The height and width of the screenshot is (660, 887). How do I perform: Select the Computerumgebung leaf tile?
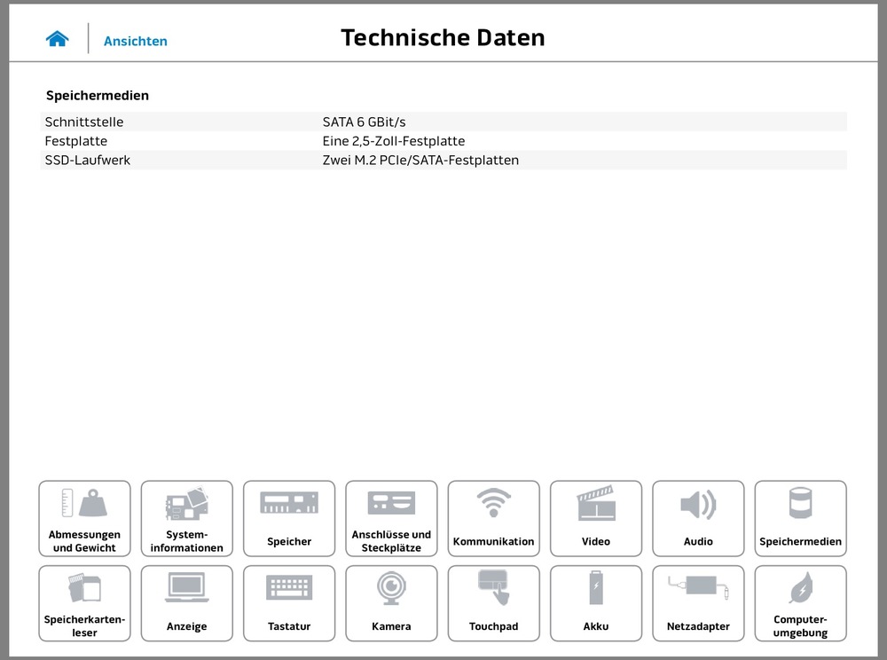pyautogui.click(x=800, y=603)
